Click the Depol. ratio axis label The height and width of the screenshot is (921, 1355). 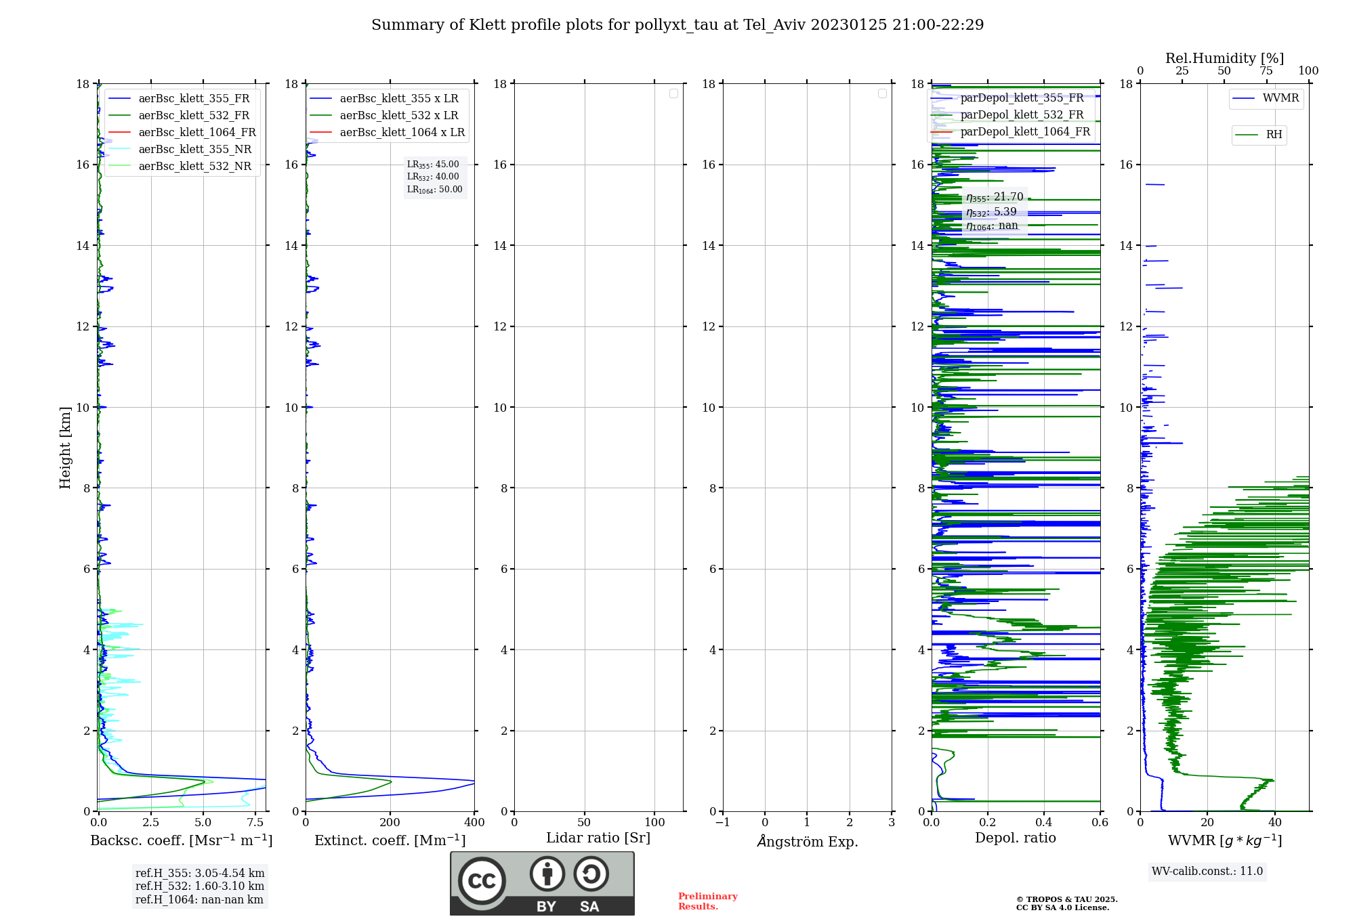[x=1016, y=838]
